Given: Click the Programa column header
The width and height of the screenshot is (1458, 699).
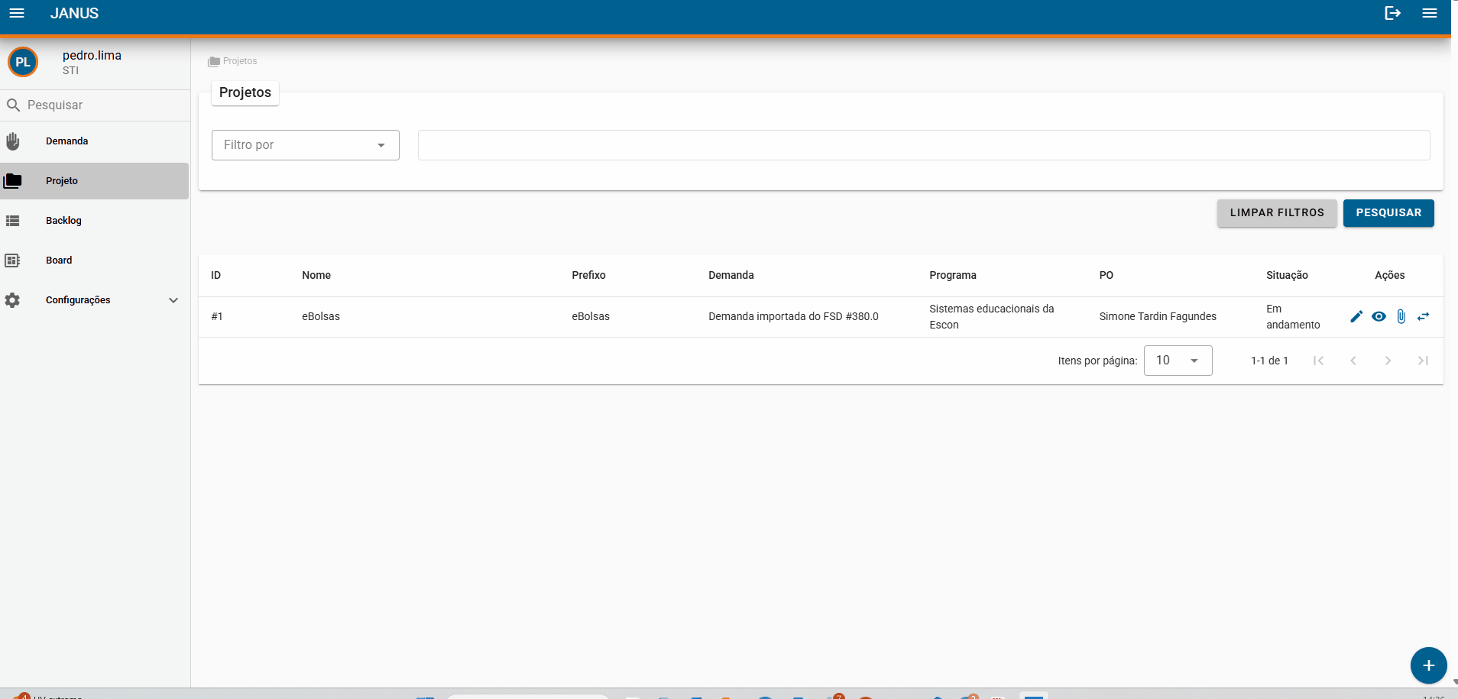Looking at the screenshot, I should (953, 275).
